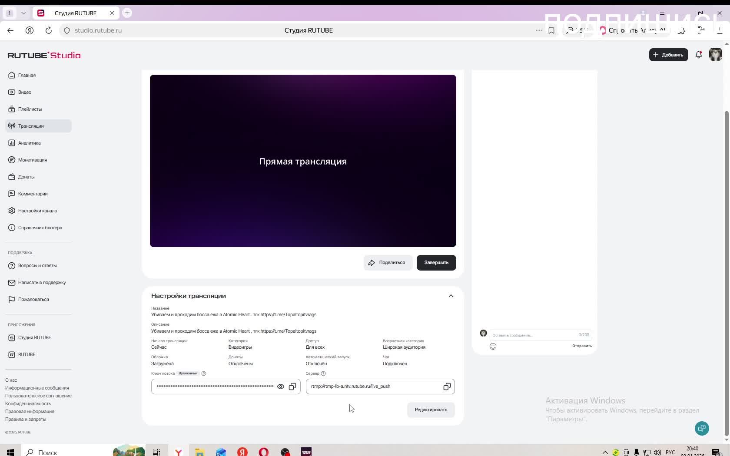Open Настройки канала in the sidebar

38,211
